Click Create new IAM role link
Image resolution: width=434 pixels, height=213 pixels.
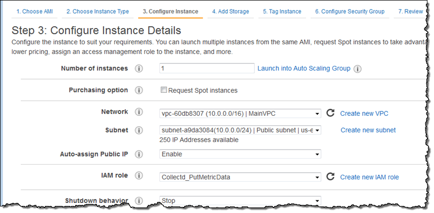tap(369, 177)
